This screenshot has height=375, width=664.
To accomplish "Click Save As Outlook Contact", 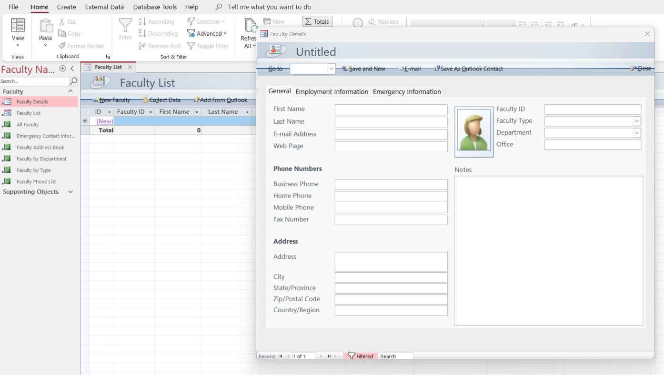I will tap(468, 69).
